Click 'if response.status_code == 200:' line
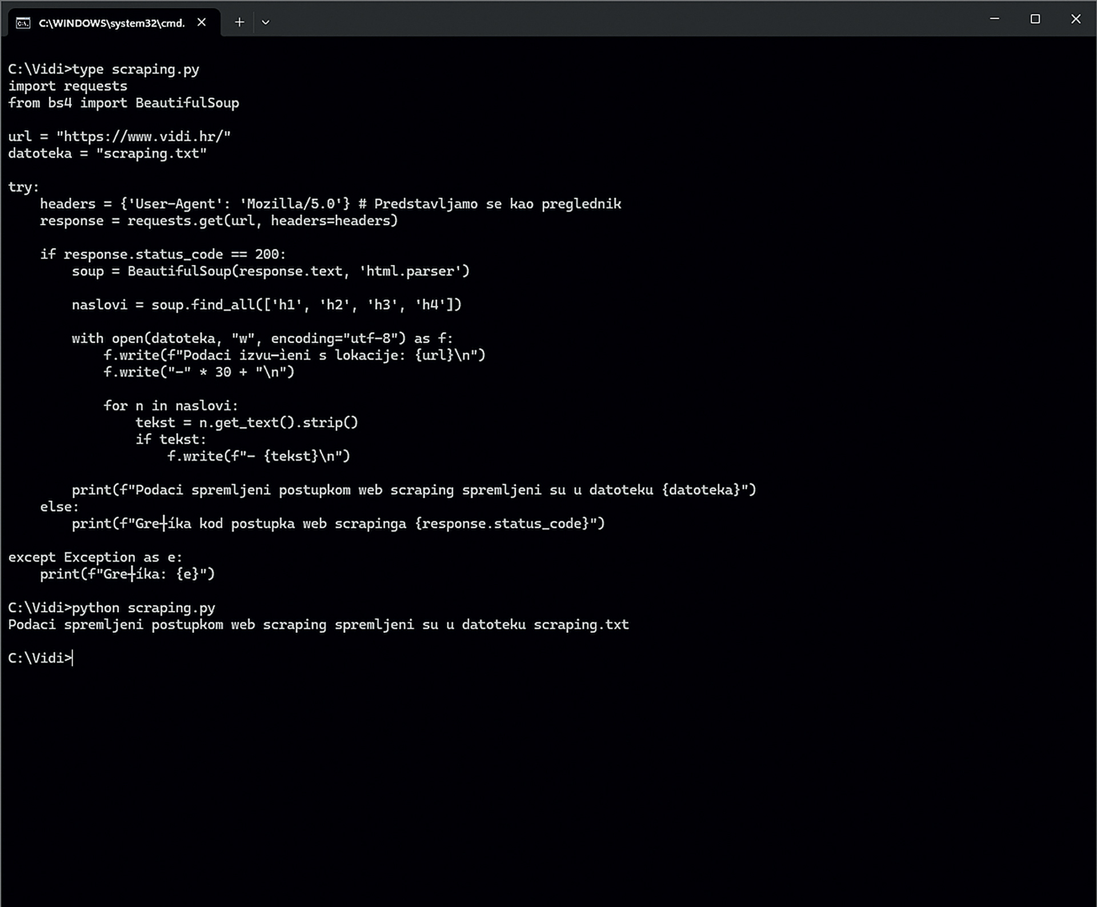This screenshot has height=907, width=1097. [x=163, y=254]
